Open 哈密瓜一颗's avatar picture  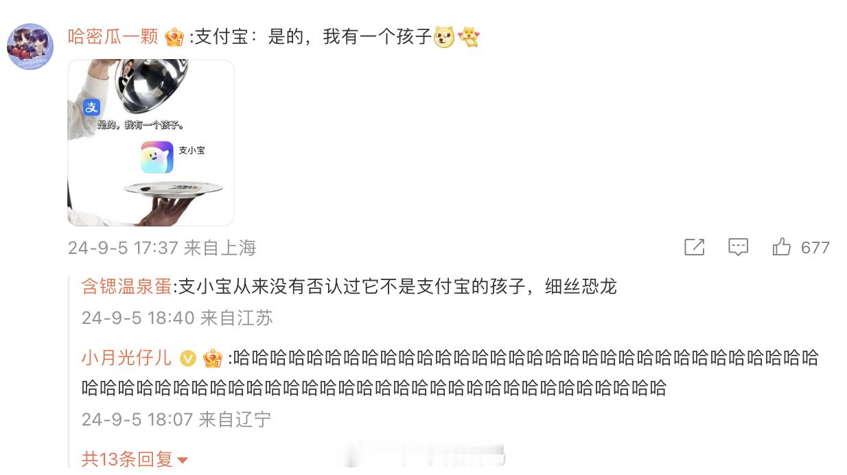pyautogui.click(x=30, y=47)
